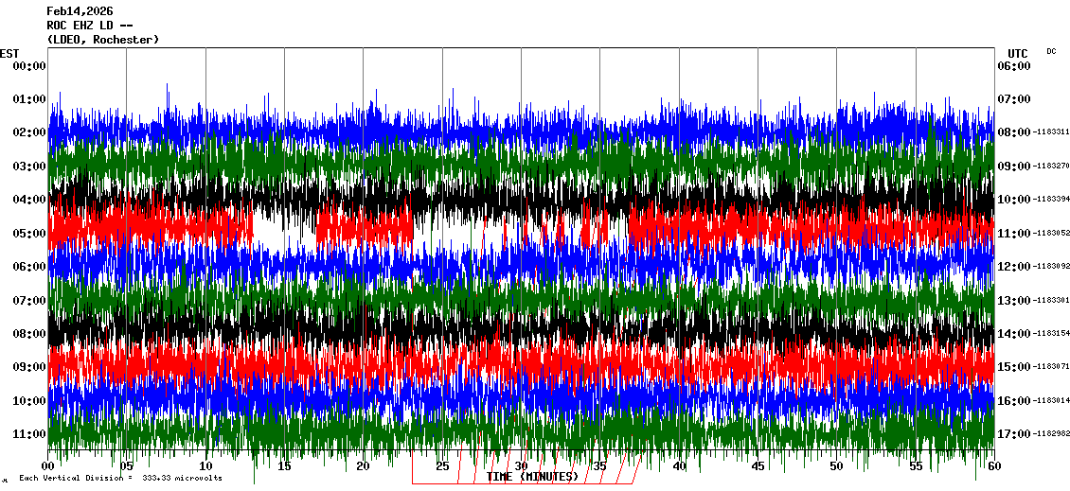Select the 00:00 EST hour label

29,65
